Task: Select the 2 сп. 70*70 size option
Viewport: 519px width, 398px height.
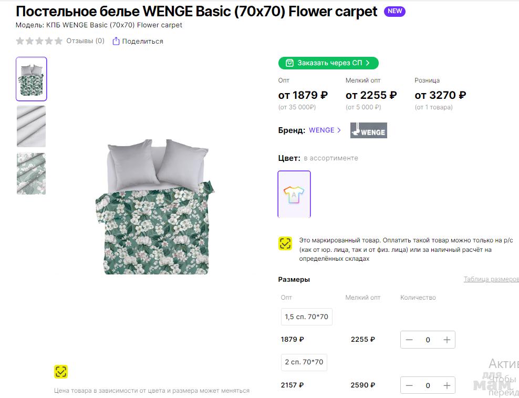Action: point(304,362)
